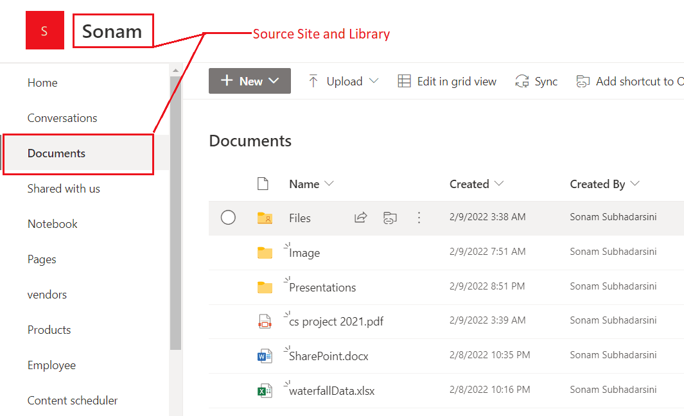Screen dimensions: 684x416
Task: Select the Share icon on Files row
Action: tap(360, 217)
